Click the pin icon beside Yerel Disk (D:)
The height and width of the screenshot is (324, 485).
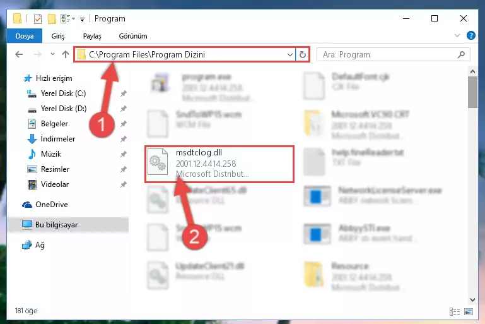point(124,109)
